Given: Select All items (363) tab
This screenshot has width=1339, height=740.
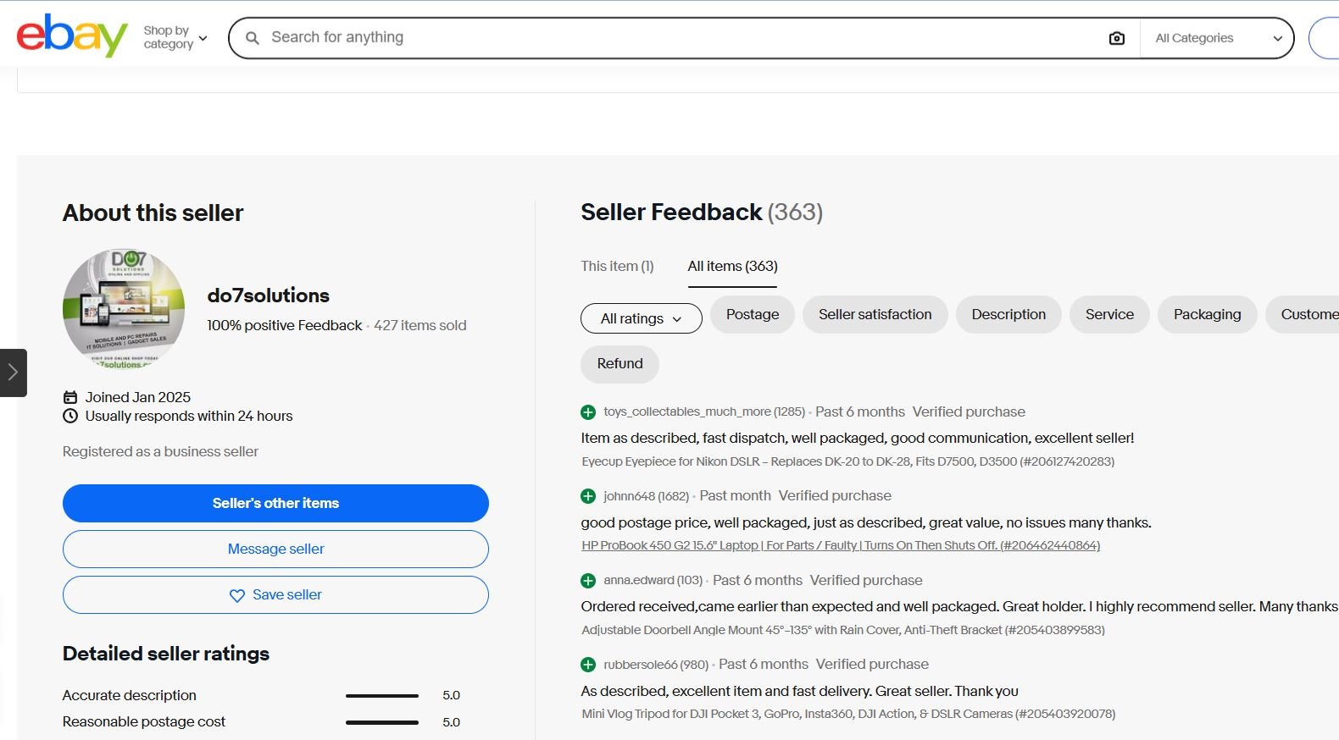Looking at the screenshot, I should click(x=732, y=266).
